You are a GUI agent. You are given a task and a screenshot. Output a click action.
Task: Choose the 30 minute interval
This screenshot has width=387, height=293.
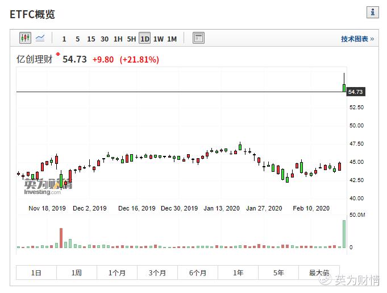click(x=105, y=39)
